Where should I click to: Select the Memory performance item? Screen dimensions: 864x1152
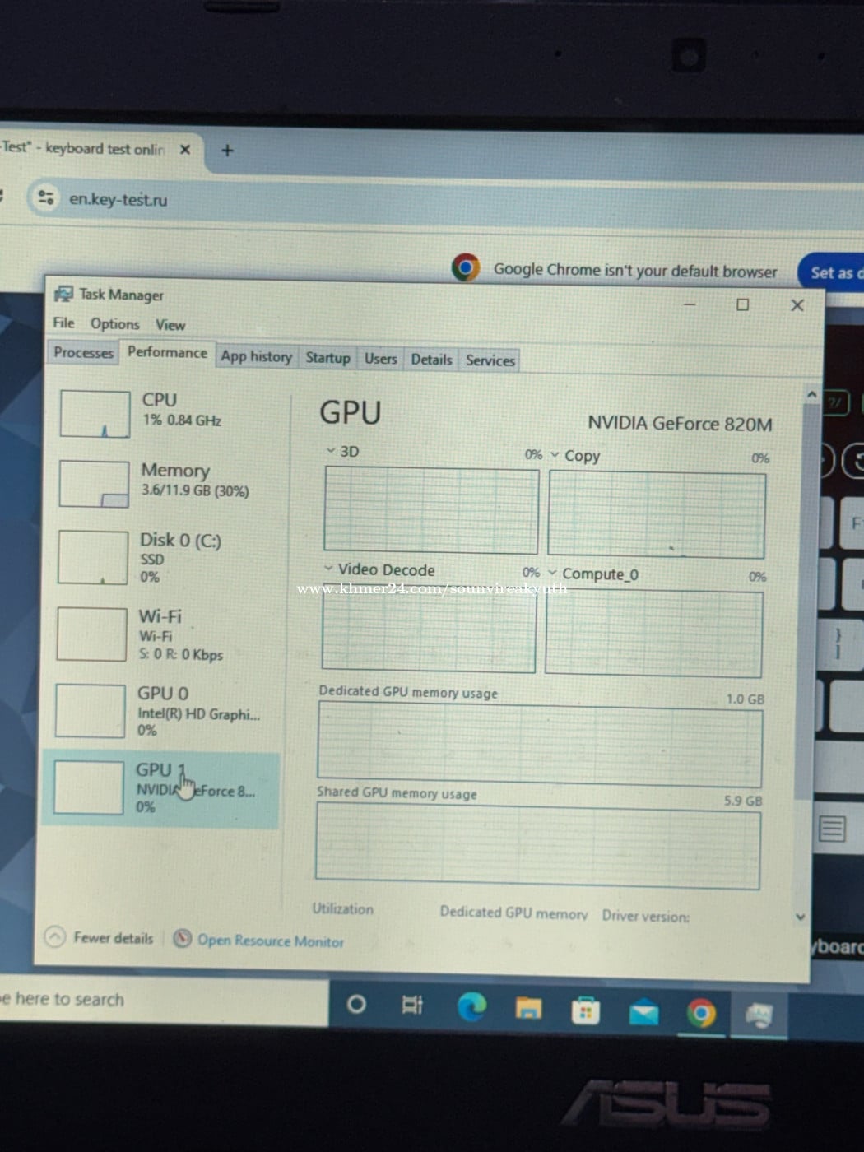click(165, 482)
